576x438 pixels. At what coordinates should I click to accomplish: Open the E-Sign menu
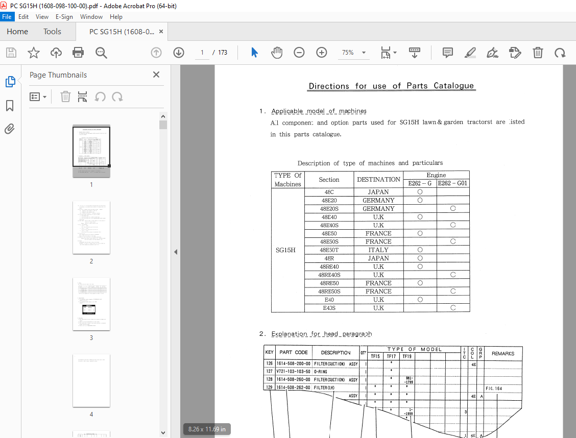pyautogui.click(x=64, y=16)
